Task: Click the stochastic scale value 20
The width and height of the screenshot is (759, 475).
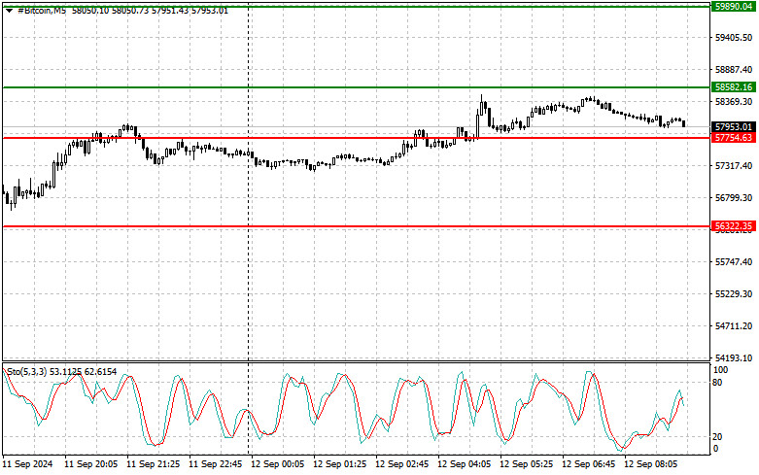Action: pyautogui.click(x=717, y=437)
